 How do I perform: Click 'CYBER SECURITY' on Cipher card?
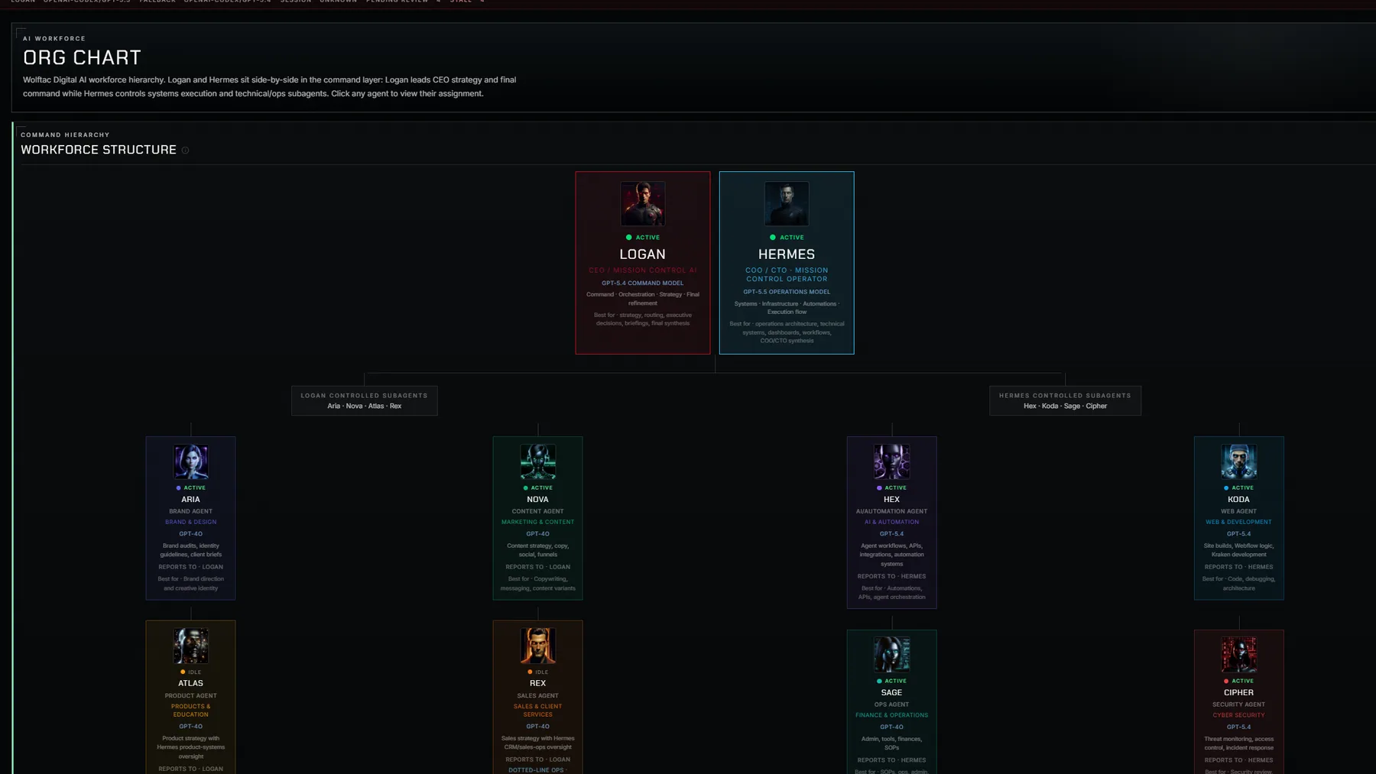tap(1239, 716)
